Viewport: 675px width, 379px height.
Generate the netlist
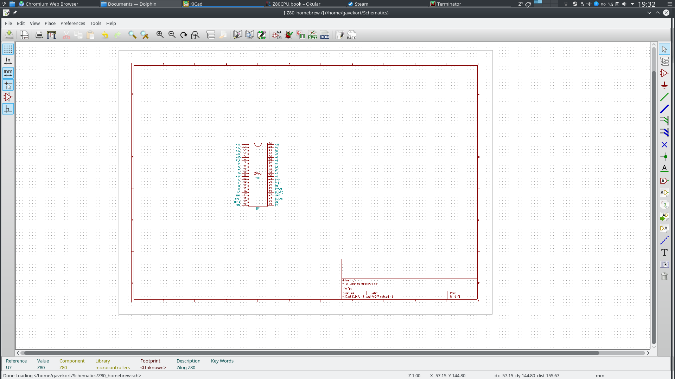click(x=313, y=35)
